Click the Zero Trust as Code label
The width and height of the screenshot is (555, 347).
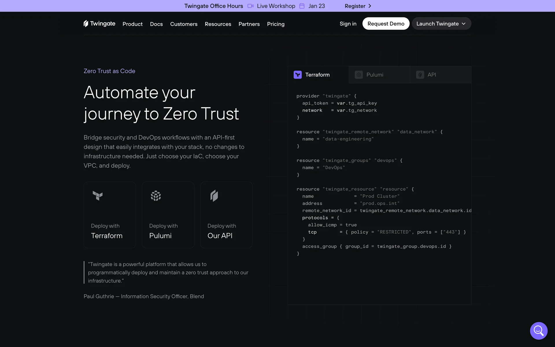[109, 71]
